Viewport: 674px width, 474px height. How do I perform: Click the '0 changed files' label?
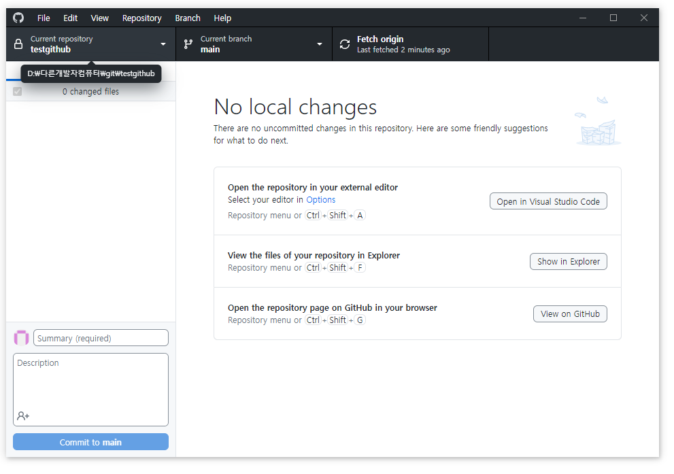tap(90, 91)
